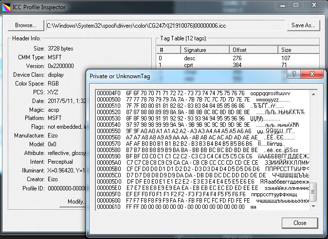Click the hex dump scrollbar down arrow

(313, 206)
